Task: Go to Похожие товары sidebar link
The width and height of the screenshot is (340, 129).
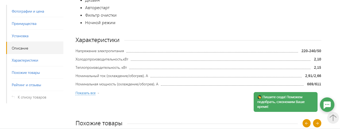Action: pyautogui.click(x=26, y=73)
